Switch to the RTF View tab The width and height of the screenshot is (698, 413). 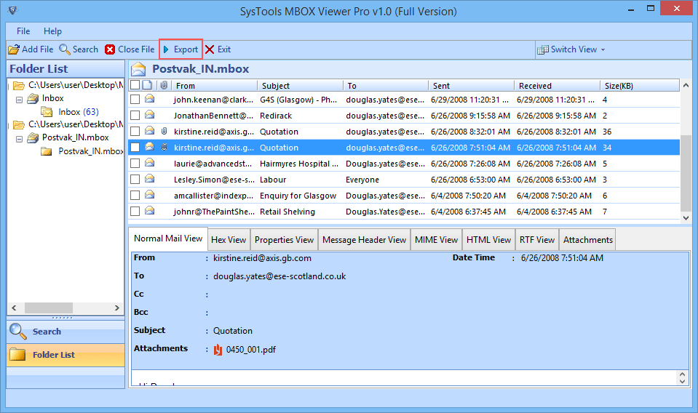click(537, 240)
